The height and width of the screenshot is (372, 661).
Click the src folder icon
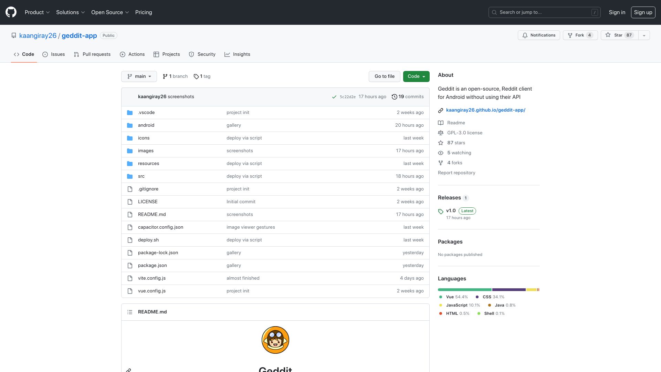[130, 176]
